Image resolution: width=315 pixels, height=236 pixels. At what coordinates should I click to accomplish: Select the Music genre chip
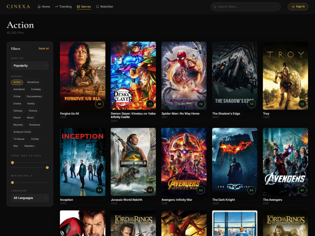pos(31,118)
